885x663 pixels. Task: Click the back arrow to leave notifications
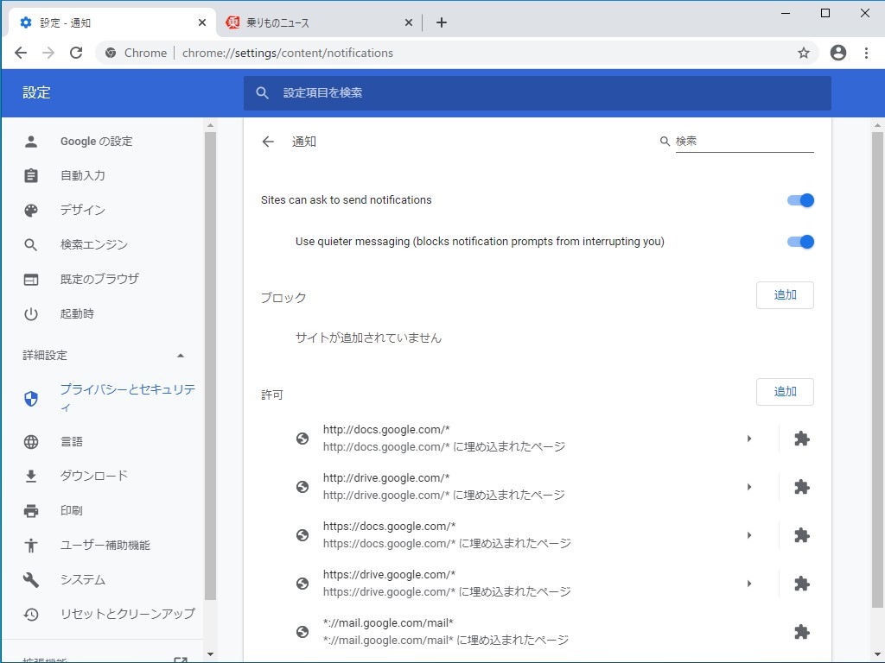(268, 141)
